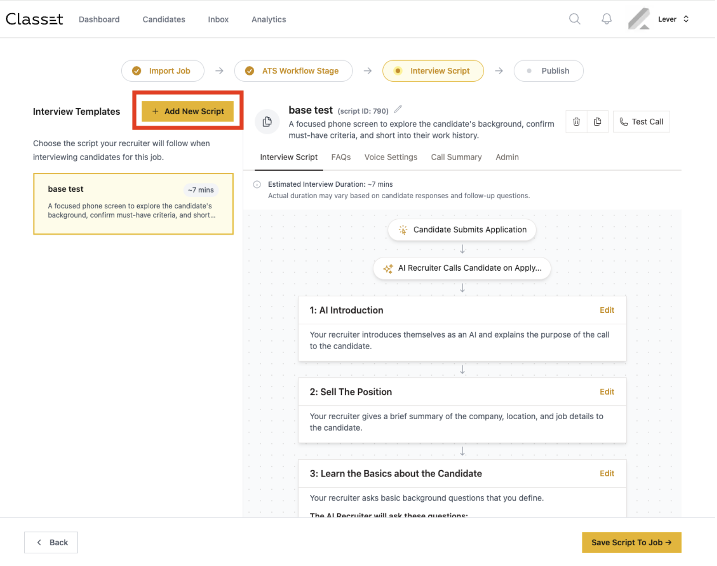Click the ~7 mins badge on base test
The height and width of the screenshot is (566, 717).
pos(202,191)
